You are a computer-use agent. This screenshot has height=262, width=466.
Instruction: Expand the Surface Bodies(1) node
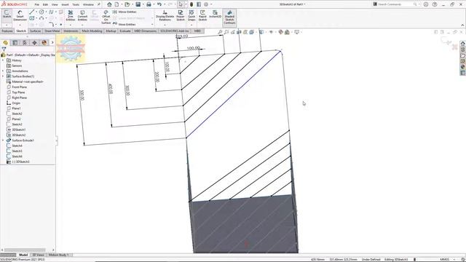pyautogui.click(x=3, y=76)
